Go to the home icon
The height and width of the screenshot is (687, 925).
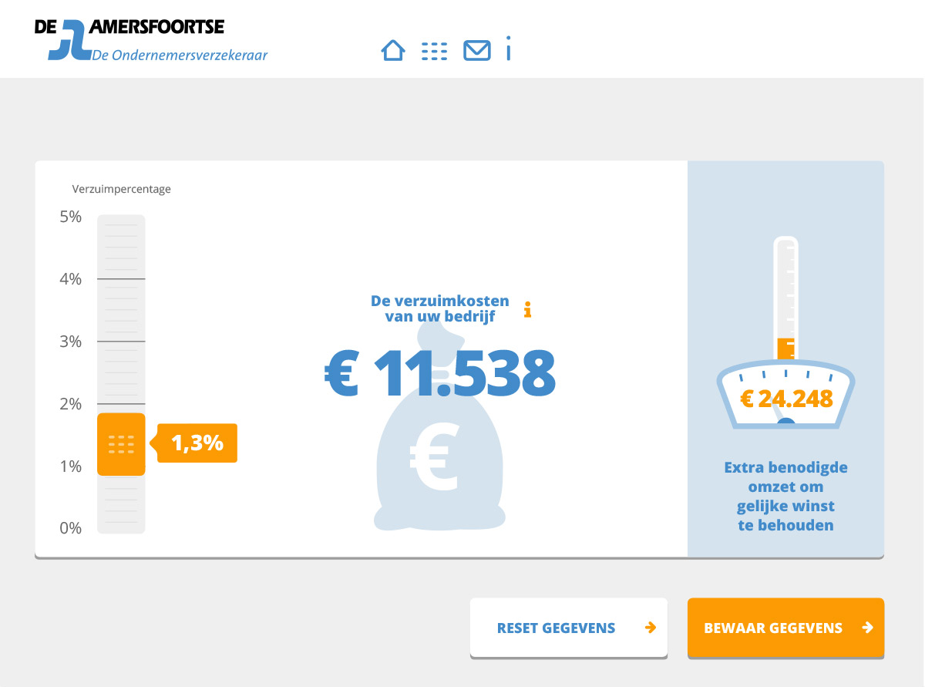coord(393,51)
